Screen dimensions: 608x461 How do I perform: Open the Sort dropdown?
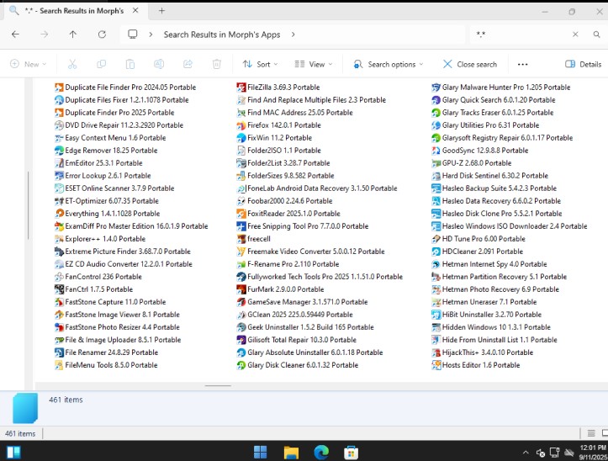point(260,64)
